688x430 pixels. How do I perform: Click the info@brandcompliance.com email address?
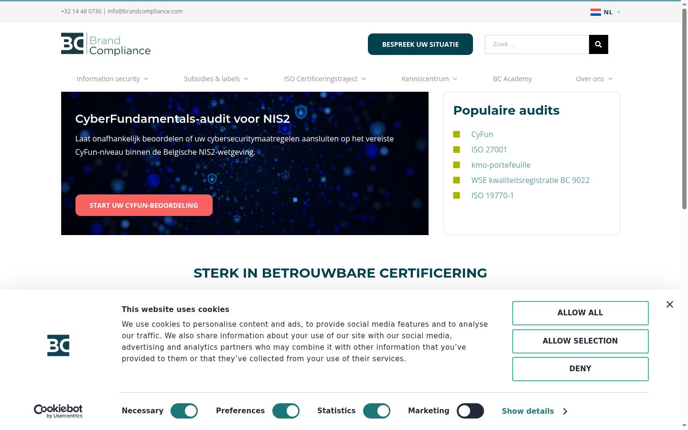click(x=145, y=11)
